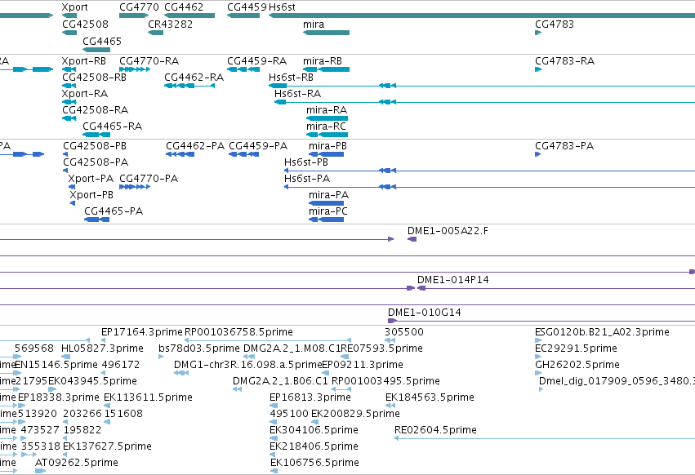Click the CG42508 gene label
The width and height of the screenshot is (695, 475).
(x=85, y=24)
